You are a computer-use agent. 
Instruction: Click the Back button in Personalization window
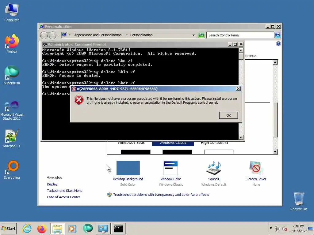(x=44, y=35)
